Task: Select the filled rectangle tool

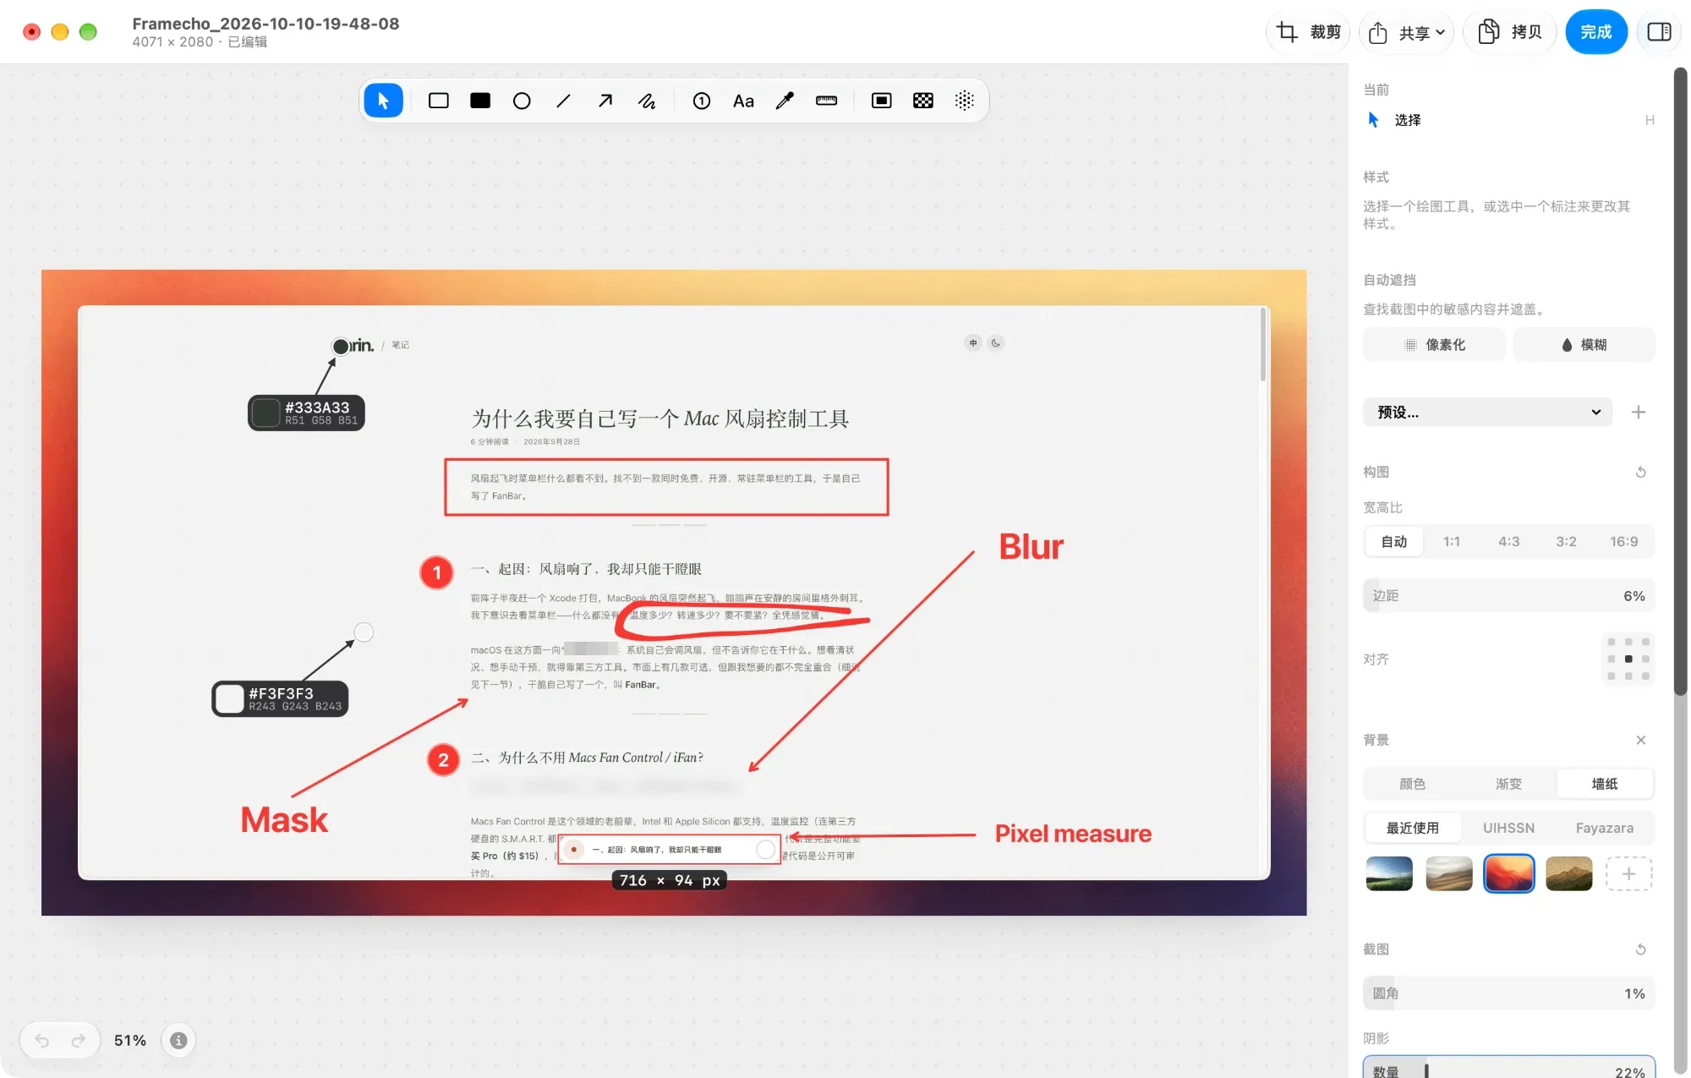Action: (x=480, y=101)
